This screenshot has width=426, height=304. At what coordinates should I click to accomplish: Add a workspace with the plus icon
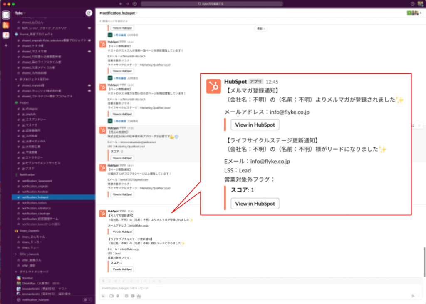click(x=6, y=45)
